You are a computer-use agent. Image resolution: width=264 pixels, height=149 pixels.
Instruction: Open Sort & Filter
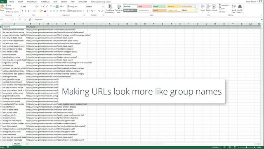(x=234, y=9)
